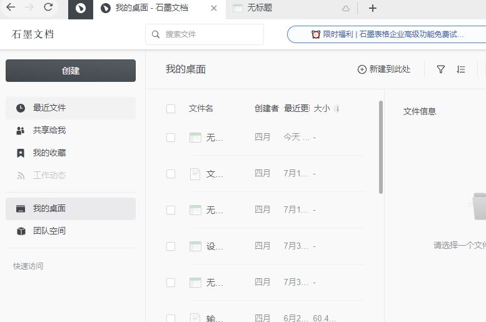
Task: Close the 我的桌面 - 石墨文档 tab
Action: (214, 8)
